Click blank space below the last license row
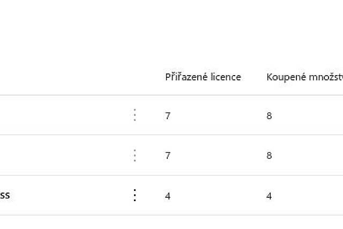Viewport: 343px width, 229px height. 171,222
